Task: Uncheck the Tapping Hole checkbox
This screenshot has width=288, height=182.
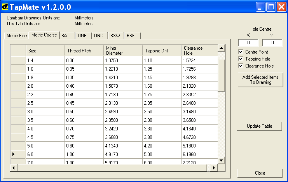Action: tap(241, 59)
